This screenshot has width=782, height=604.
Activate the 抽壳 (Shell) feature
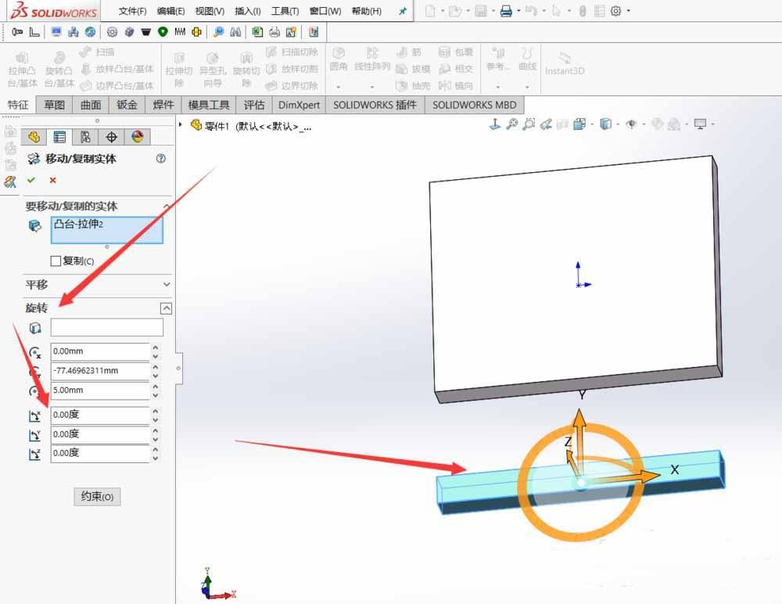(413, 85)
